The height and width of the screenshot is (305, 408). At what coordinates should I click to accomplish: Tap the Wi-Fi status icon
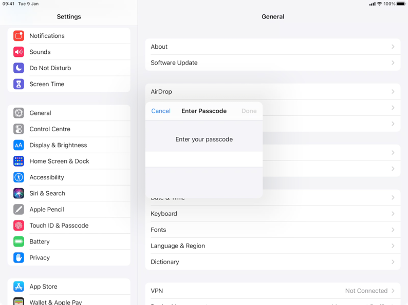(x=379, y=4)
